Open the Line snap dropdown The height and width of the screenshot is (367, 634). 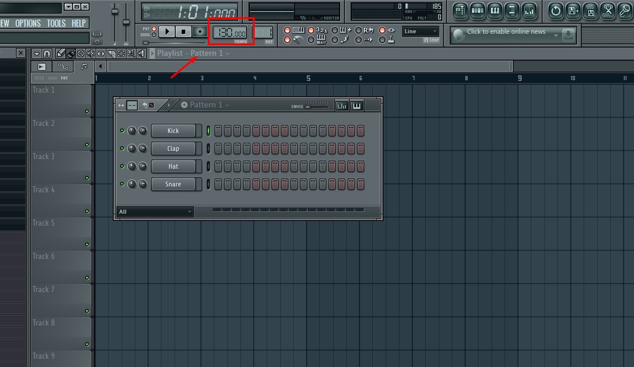pyautogui.click(x=420, y=31)
